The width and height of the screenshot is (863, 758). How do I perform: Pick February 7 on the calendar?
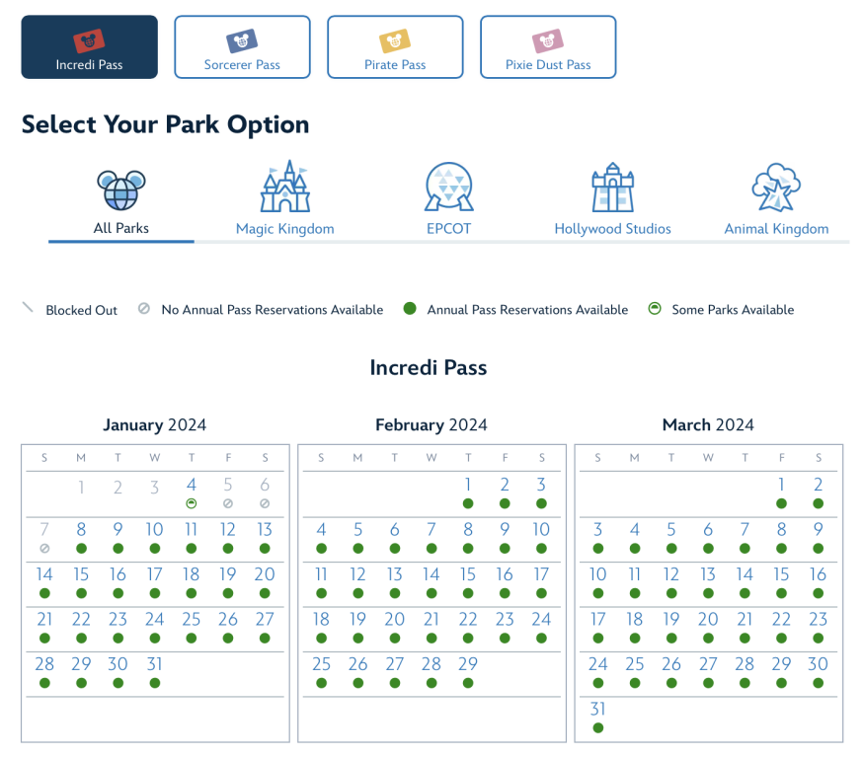(431, 530)
